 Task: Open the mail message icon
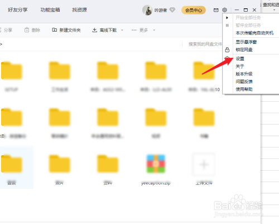click(x=216, y=10)
